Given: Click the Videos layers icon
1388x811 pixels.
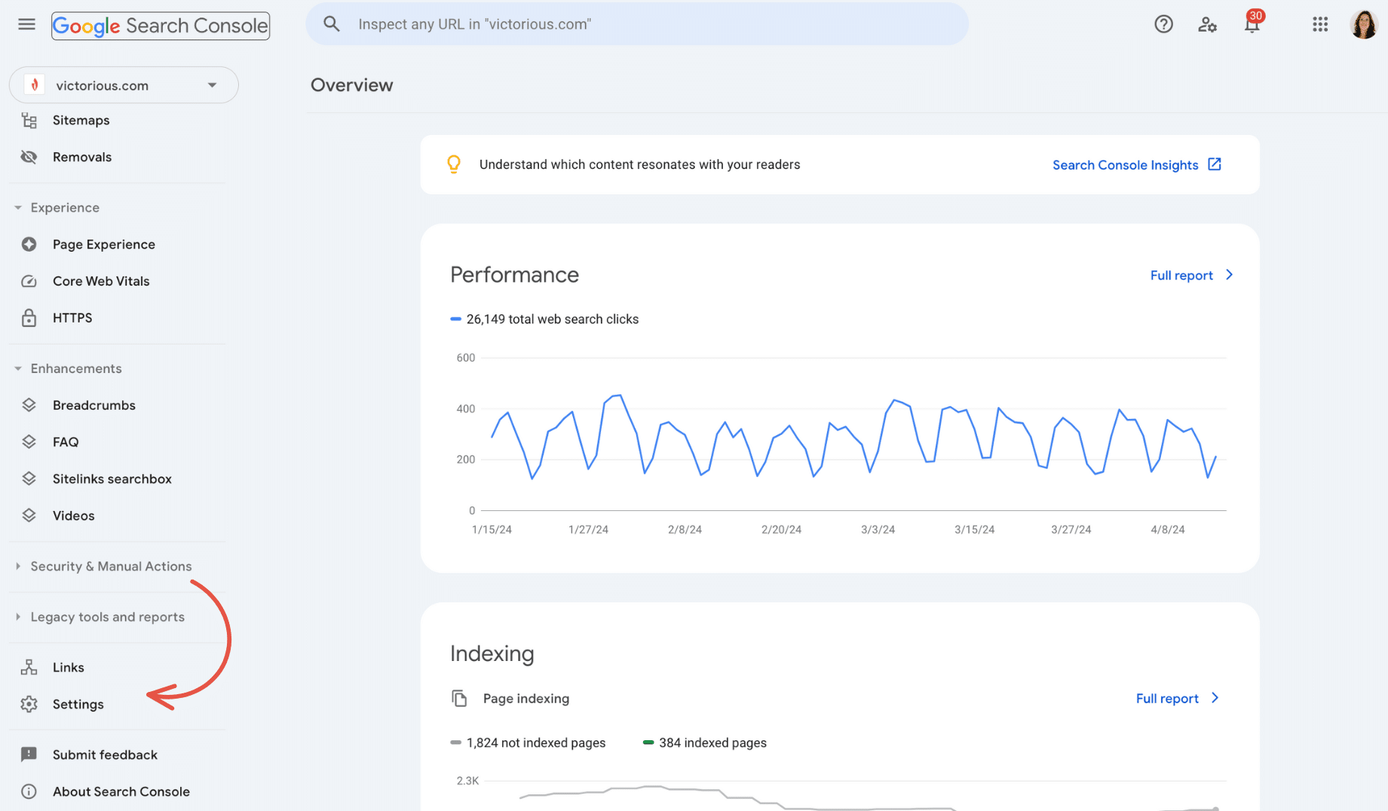Looking at the screenshot, I should click(29, 516).
